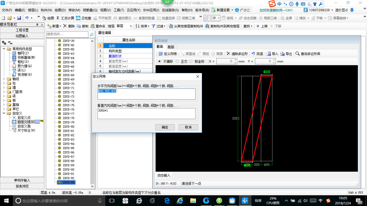Click the expand-all plus icon in navigation panel
Viewport: 367px width, 206px height.
(x=4, y=43)
